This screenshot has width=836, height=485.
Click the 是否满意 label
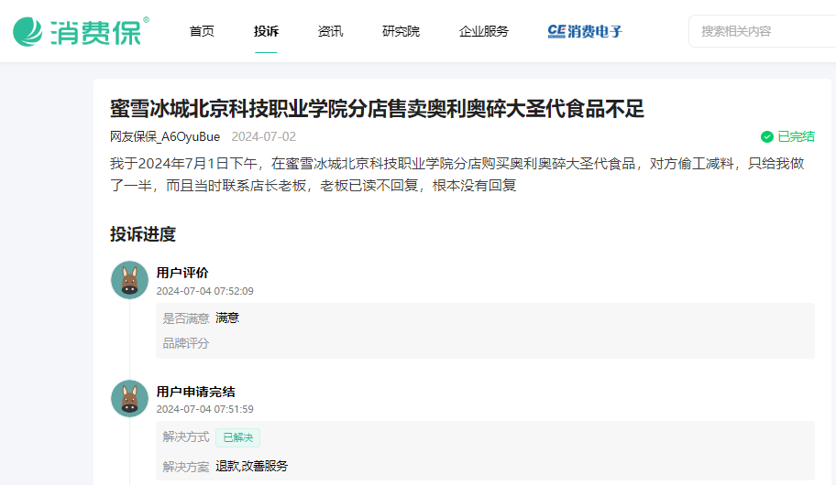pos(185,318)
